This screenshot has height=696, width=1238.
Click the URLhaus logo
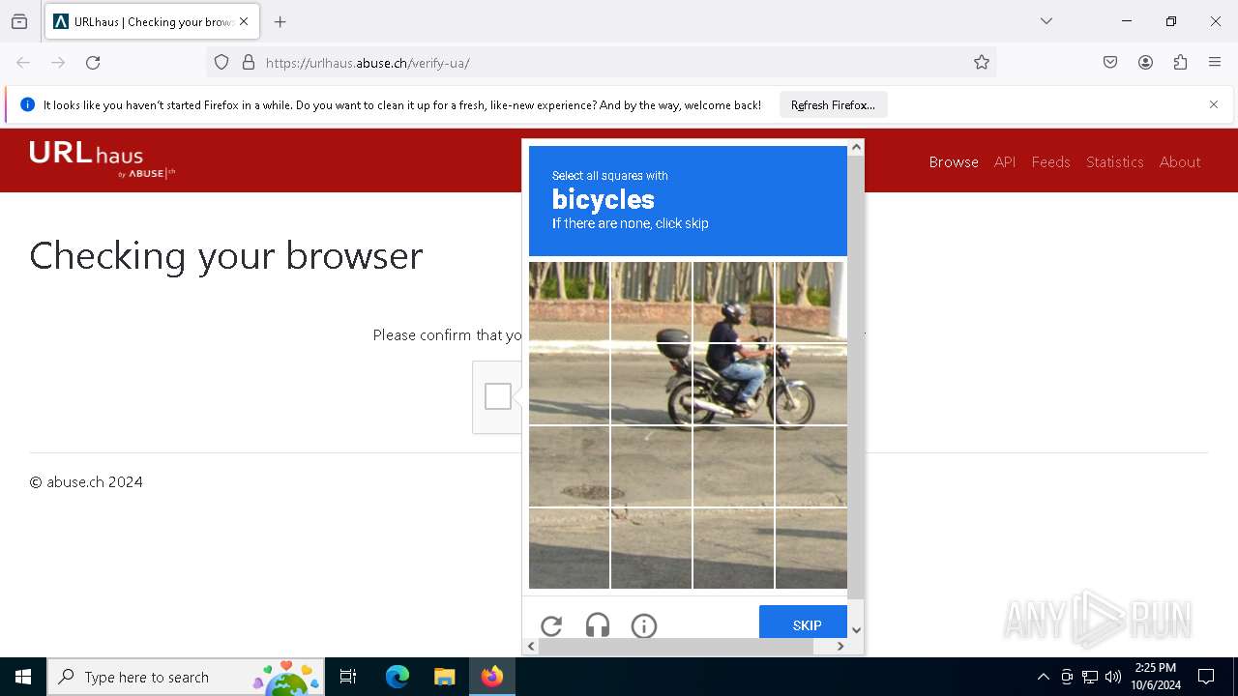click(x=102, y=159)
